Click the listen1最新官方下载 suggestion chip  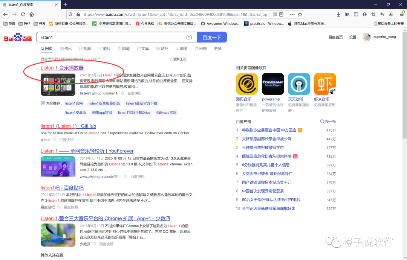coord(141,103)
